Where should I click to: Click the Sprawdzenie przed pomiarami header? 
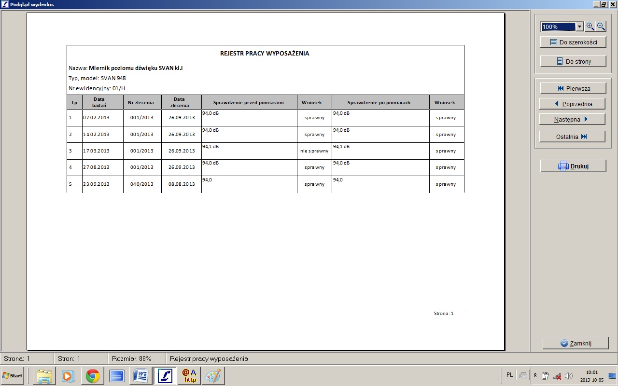(249, 103)
